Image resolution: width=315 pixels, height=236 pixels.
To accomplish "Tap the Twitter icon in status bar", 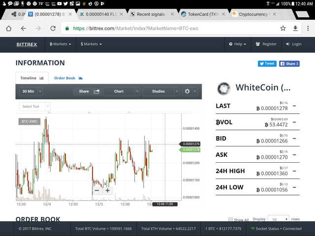I will tap(65, 3).
